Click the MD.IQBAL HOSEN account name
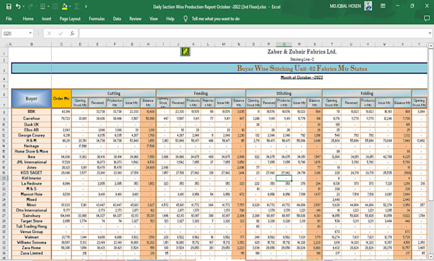This screenshot has height=261, width=434. pos(345,6)
